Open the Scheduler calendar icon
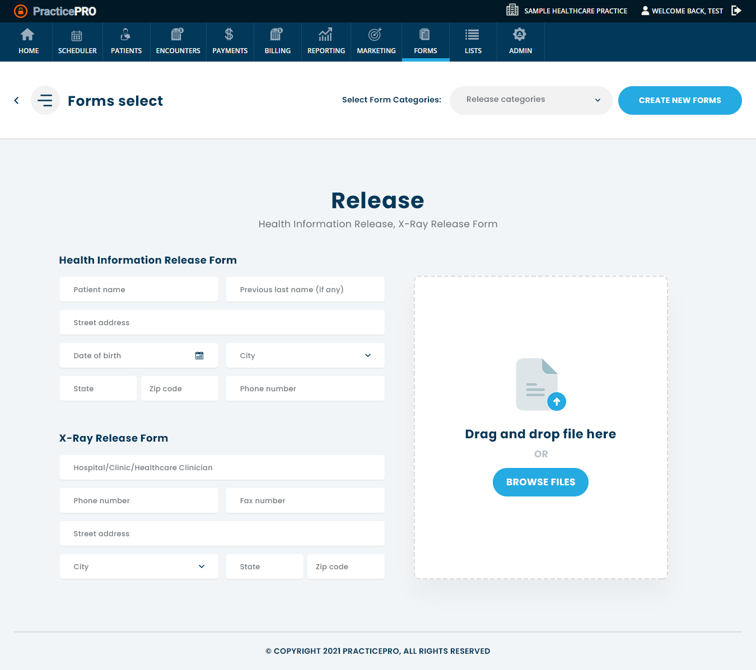The height and width of the screenshot is (670, 756). point(77,36)
